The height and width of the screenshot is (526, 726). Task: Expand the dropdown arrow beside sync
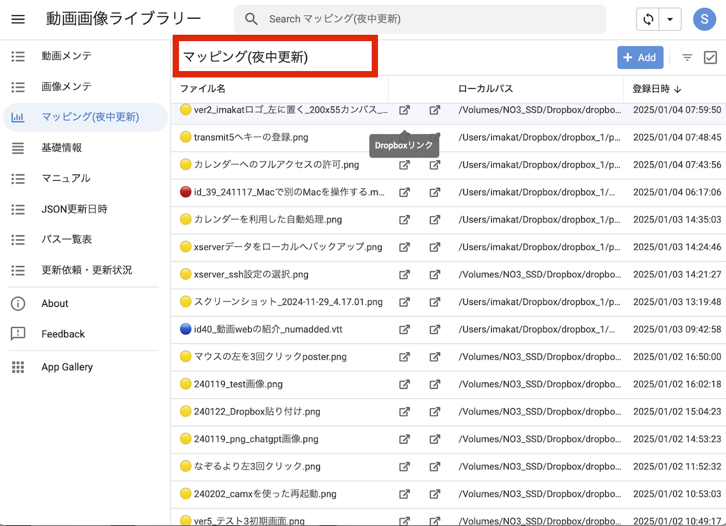tap(670, 20)
